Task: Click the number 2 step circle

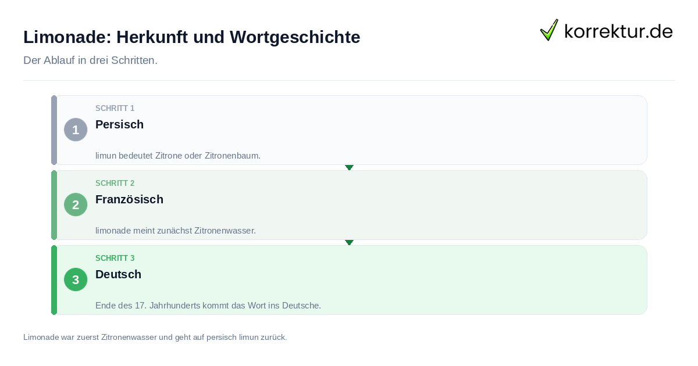Action: (x=76, y=204)
